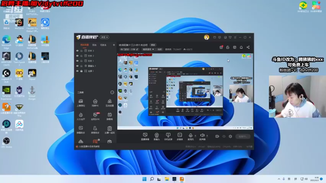
Task: Toggle visibility of the 全屏 1 source
Action: click(x=77, y=71)
